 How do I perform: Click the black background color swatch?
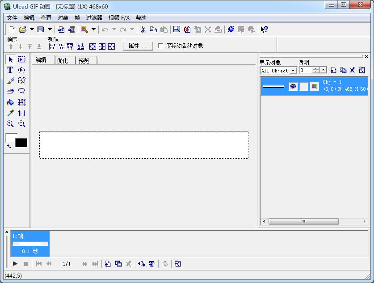[x=21, y=143]
